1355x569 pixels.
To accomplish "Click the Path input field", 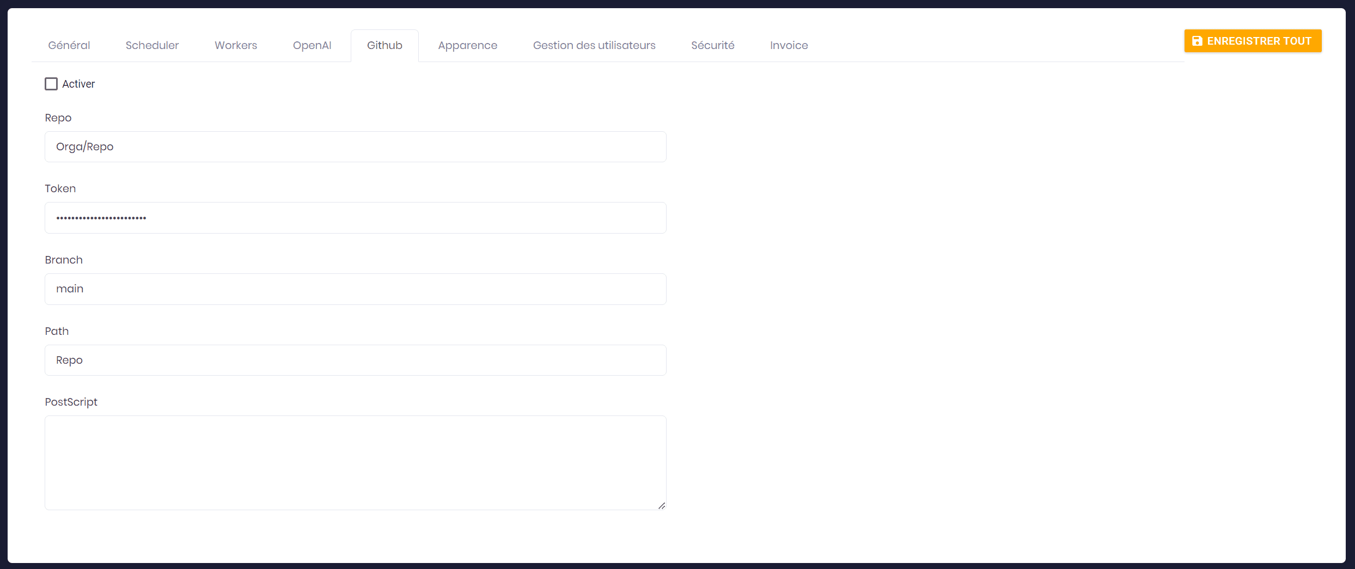I will pos(356,360).
